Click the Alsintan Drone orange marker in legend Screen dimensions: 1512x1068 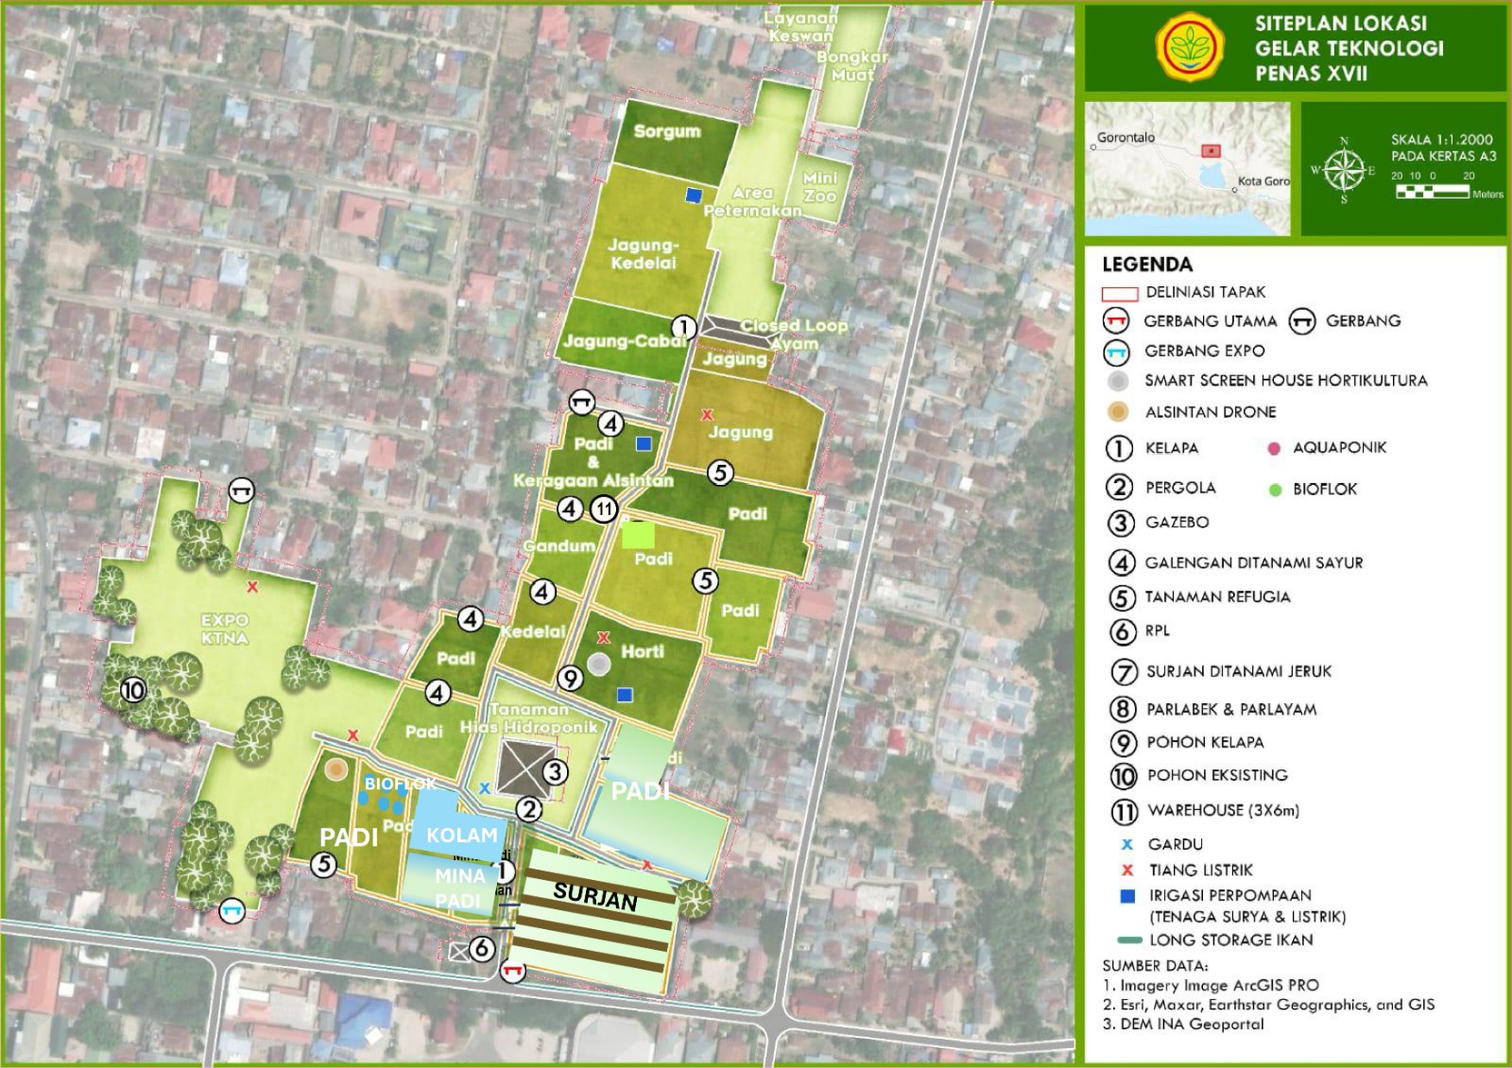pos(1115,412)
